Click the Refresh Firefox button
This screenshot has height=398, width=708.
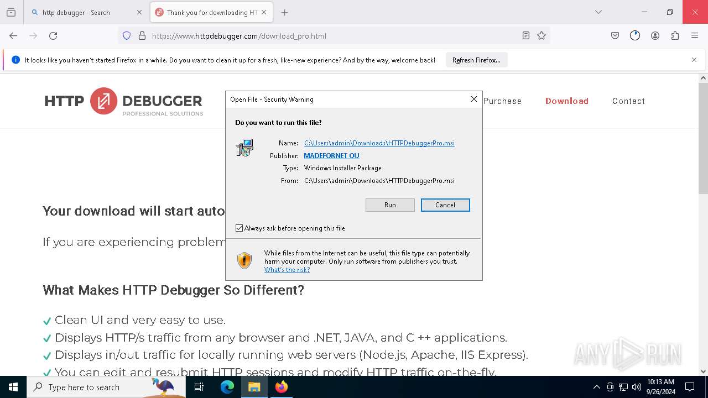476,60
